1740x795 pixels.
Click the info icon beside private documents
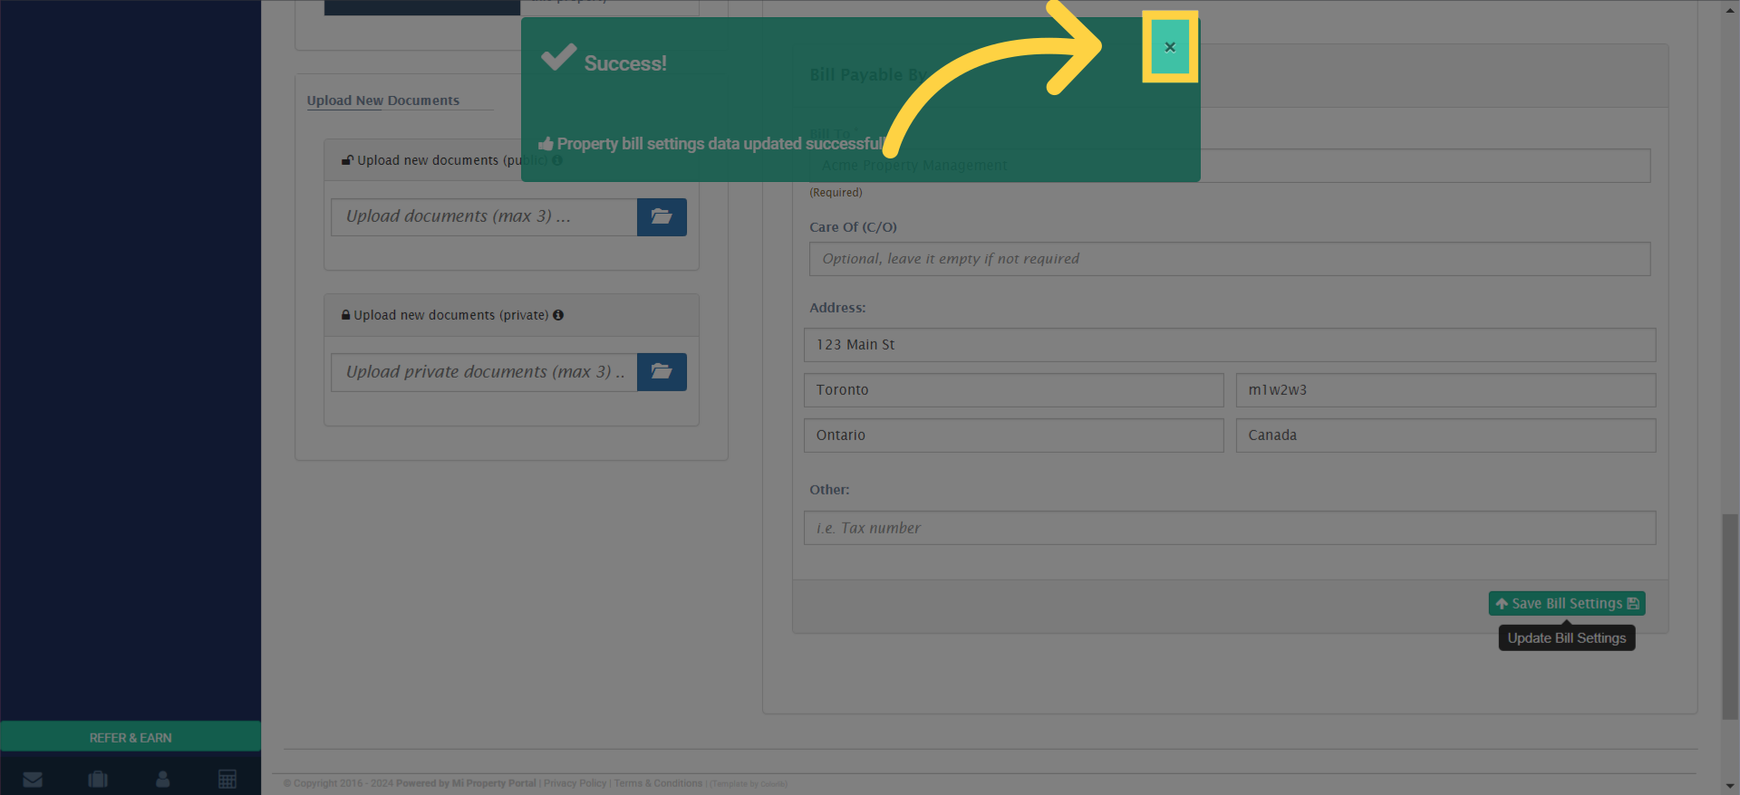point(558,315)
